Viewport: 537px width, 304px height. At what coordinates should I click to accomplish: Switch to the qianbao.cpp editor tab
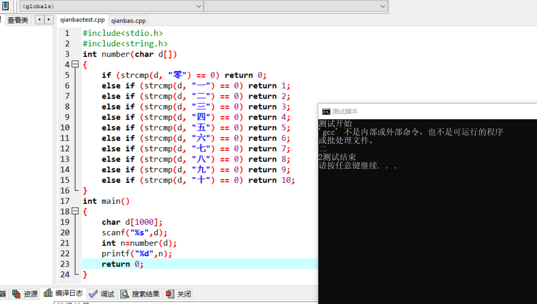pos(129,21)
